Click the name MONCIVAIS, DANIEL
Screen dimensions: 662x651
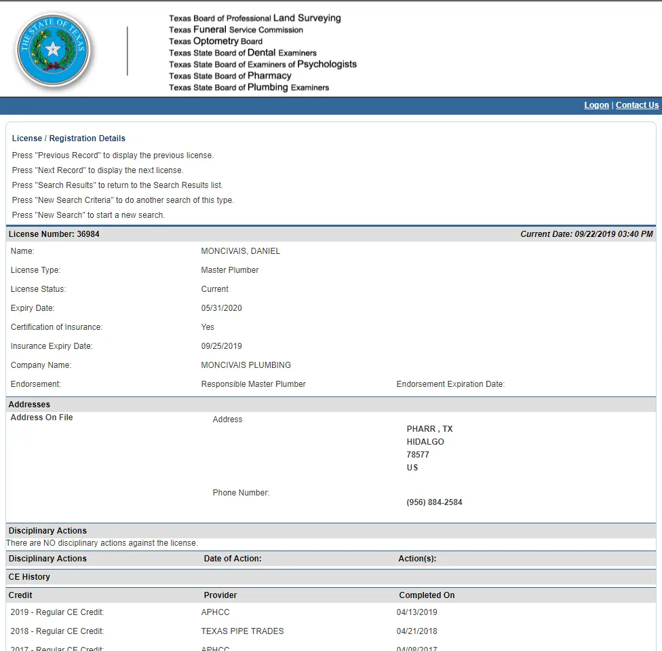pos(240,251)
